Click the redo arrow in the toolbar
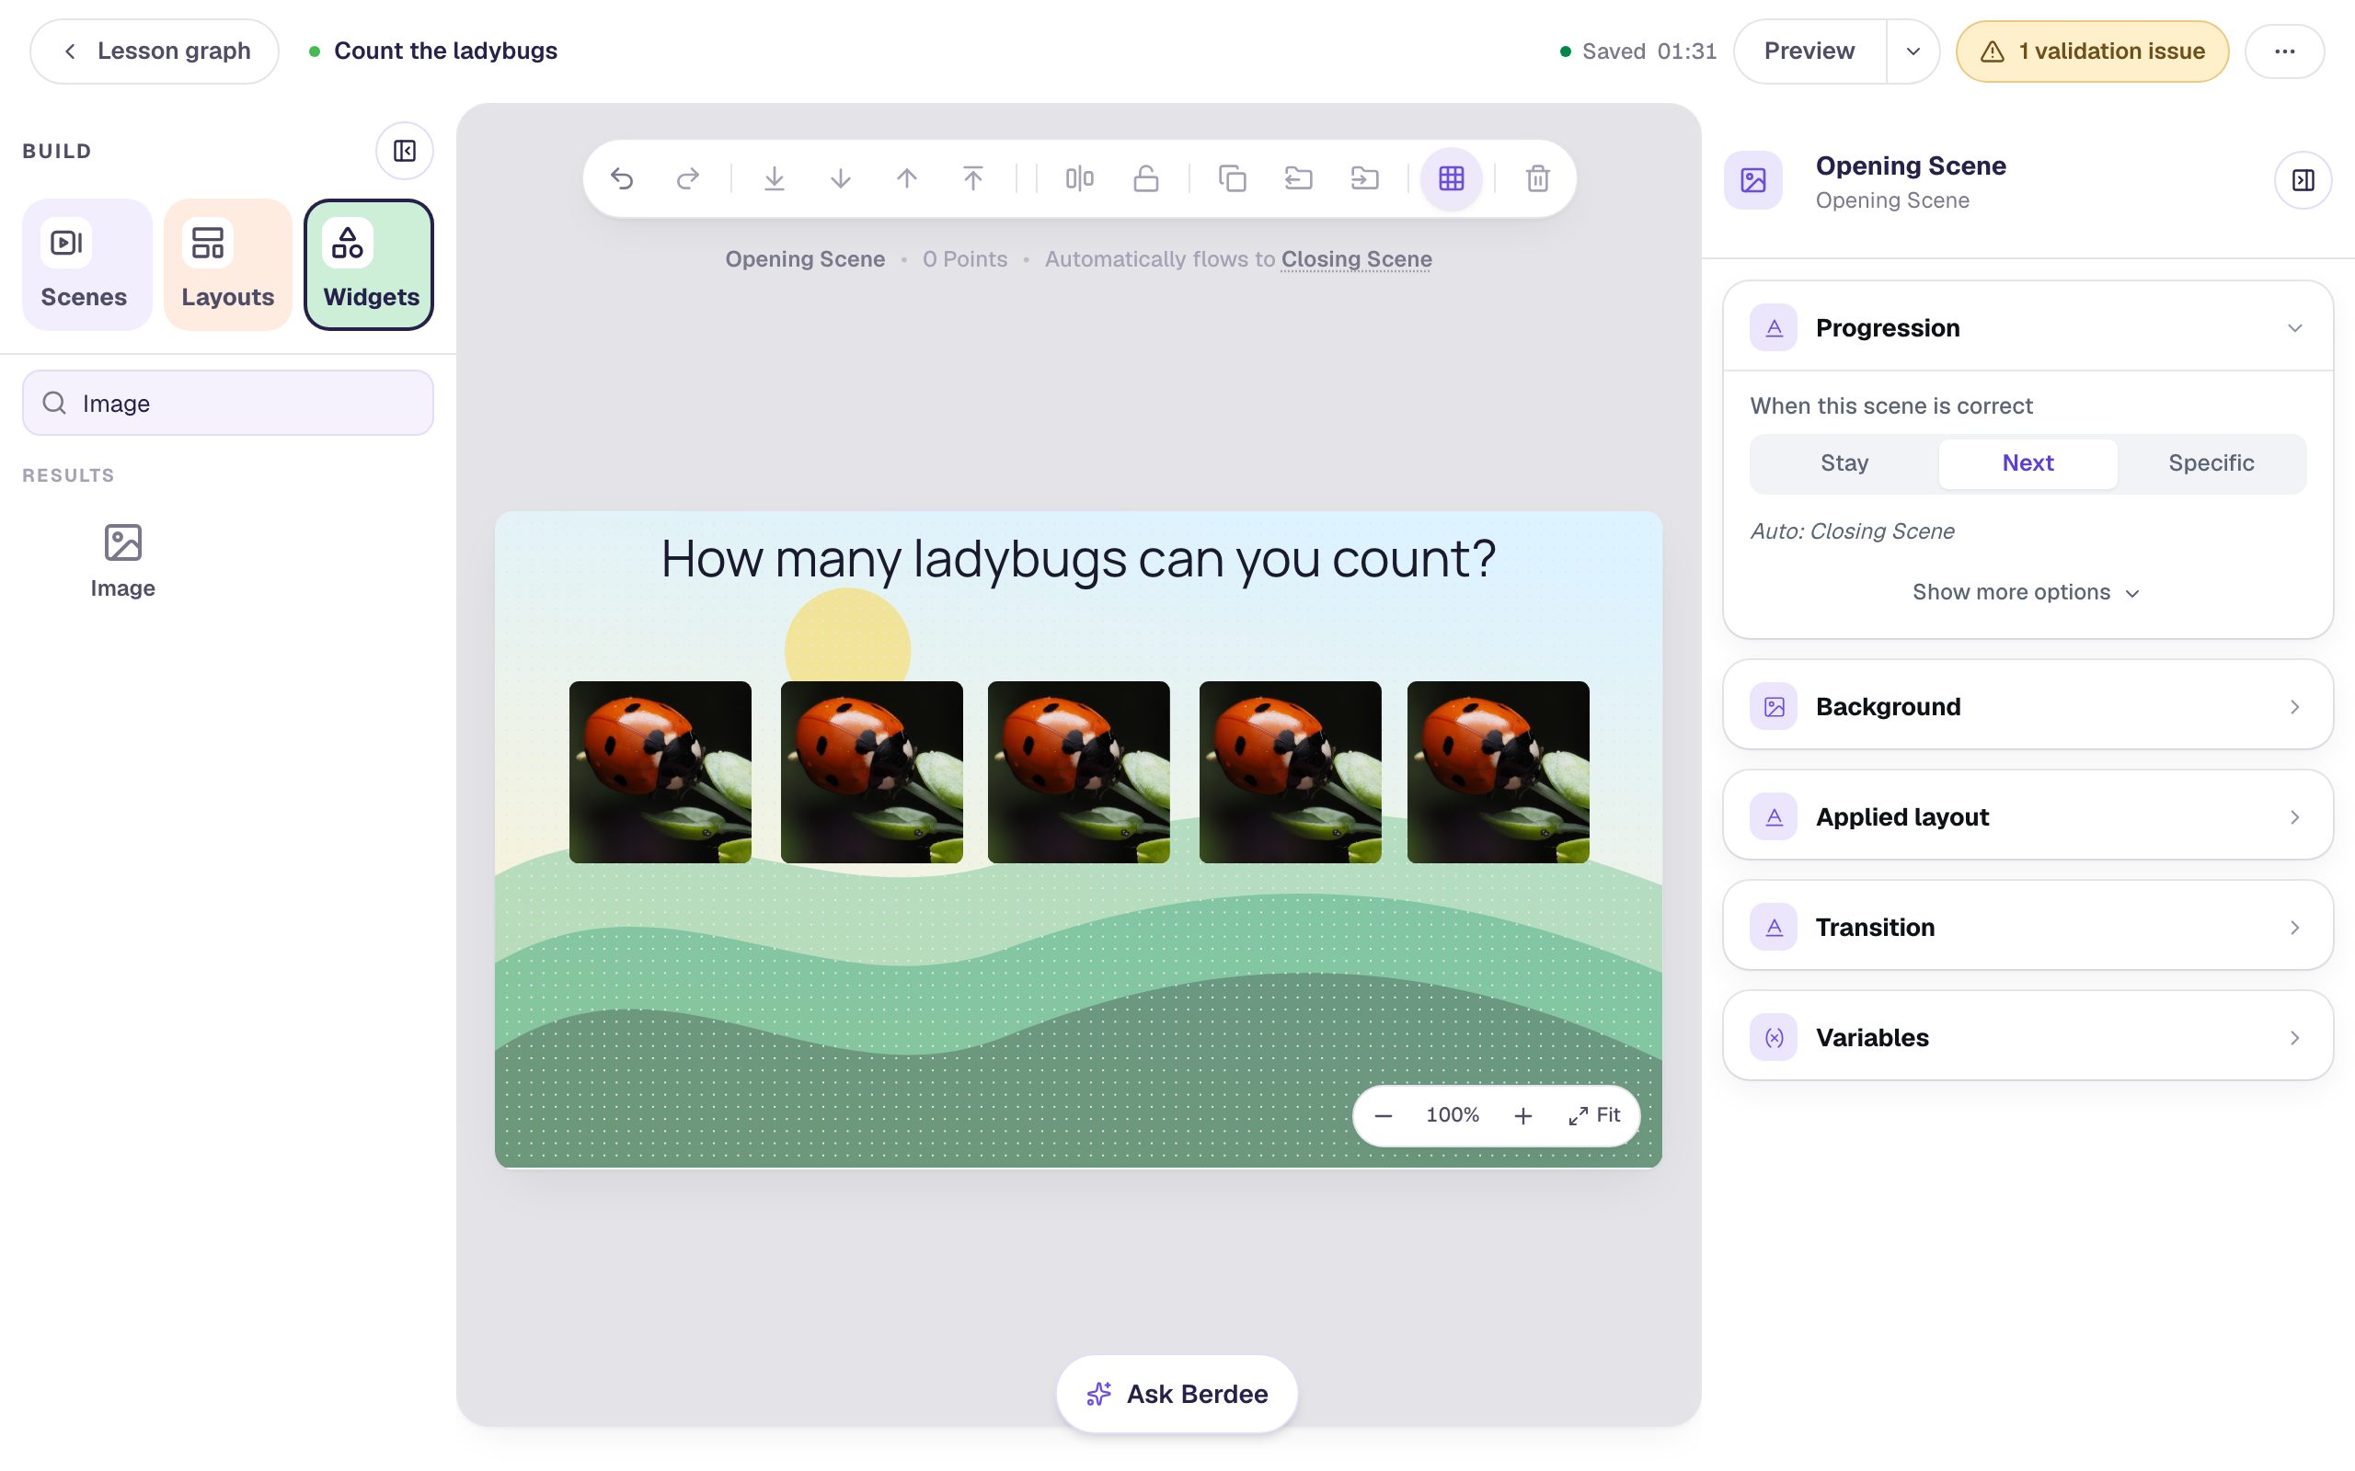This screenshot has height=1471, width=2355. (x=688, y=179)
